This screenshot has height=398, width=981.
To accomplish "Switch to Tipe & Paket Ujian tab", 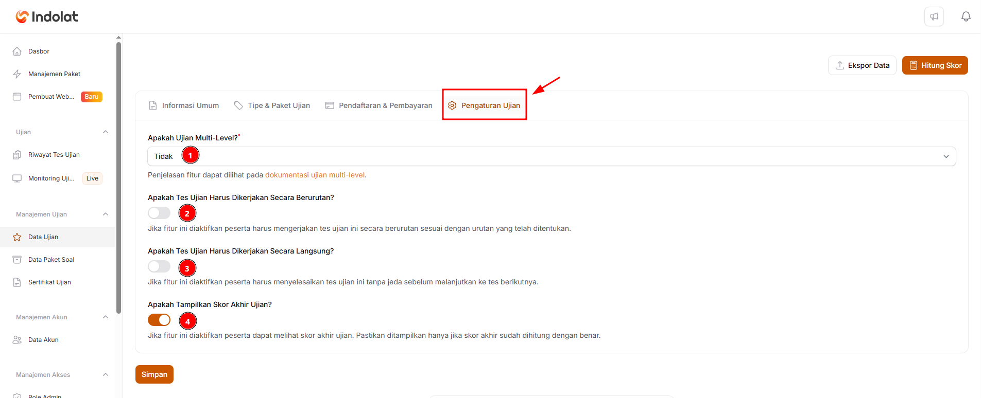I will (x=272, y=105).
